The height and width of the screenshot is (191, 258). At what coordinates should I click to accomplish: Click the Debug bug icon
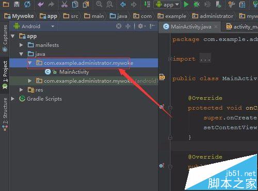[197, 5]
